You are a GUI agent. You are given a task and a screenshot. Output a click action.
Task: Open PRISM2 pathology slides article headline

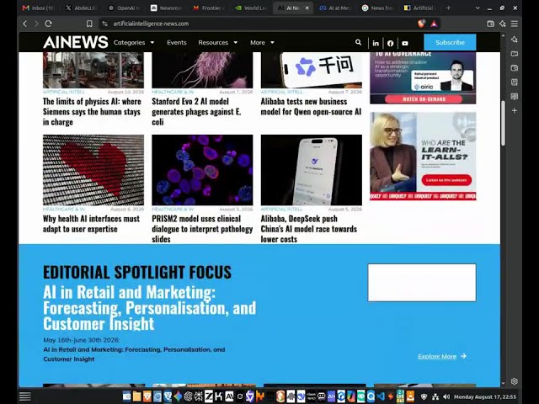pos(202,229)
